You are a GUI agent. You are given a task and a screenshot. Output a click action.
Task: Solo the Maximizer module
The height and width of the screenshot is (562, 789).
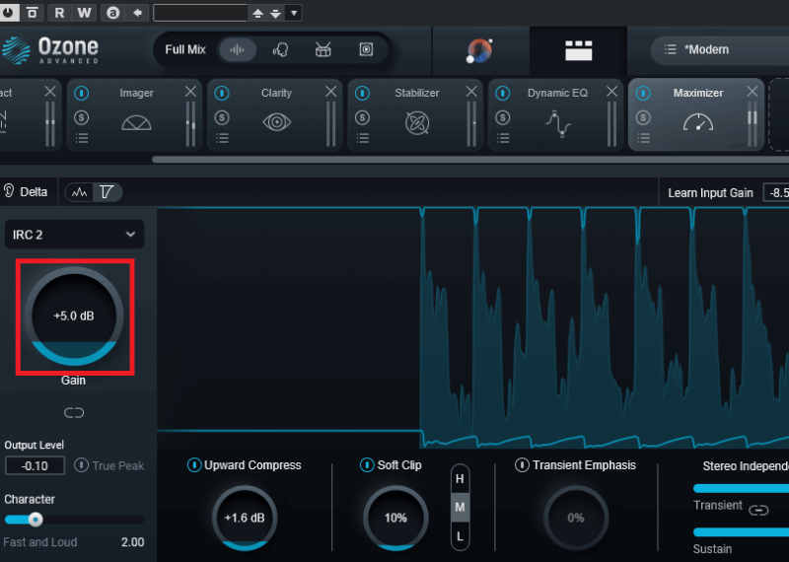[643, 117]
